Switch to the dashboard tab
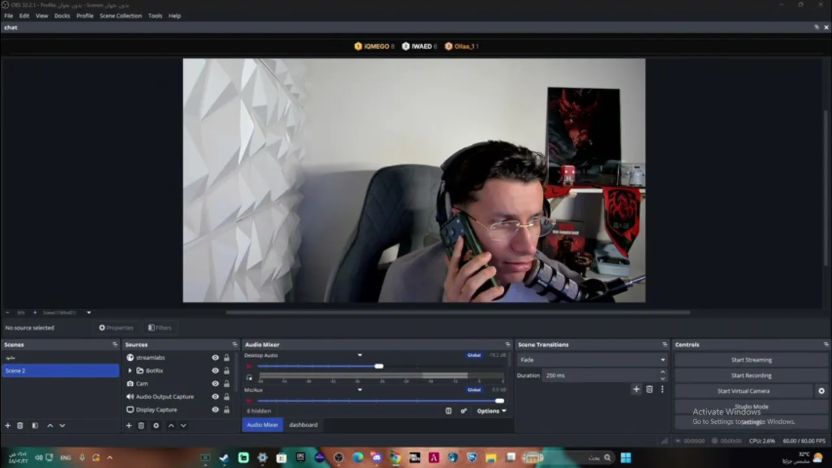Screen dimensions: 832x468 [x=304, y=424]
